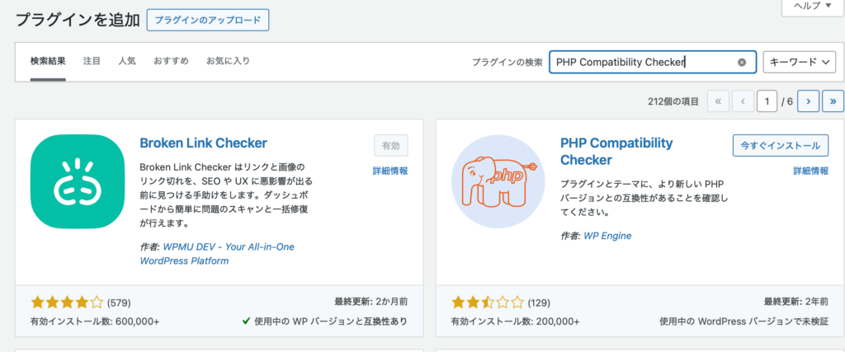Clear the plugin search field
The width and height of the screenshot is (845, 352).
(x=742, y=62)
